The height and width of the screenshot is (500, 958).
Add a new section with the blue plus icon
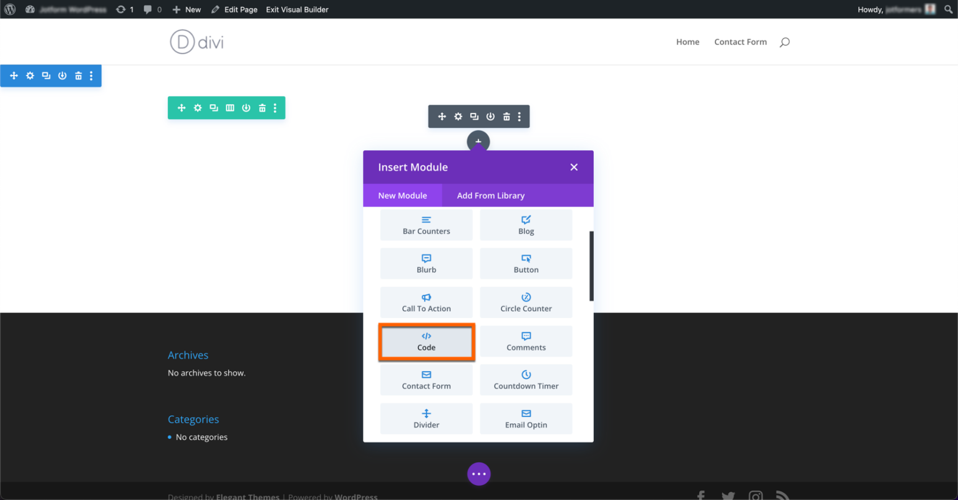coord(14,75)
